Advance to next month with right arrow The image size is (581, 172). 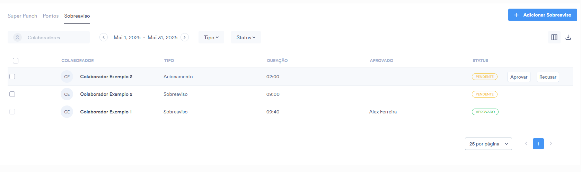pyautogui.click(x=185, y=37)
